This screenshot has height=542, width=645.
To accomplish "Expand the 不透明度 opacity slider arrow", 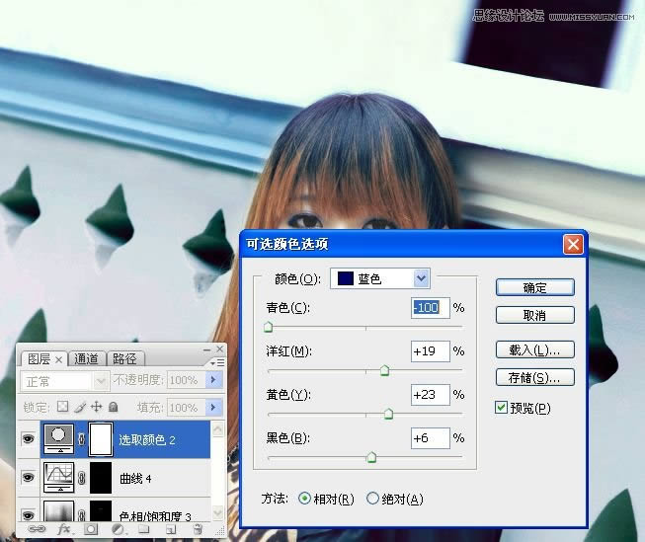I will coord(213,380).
